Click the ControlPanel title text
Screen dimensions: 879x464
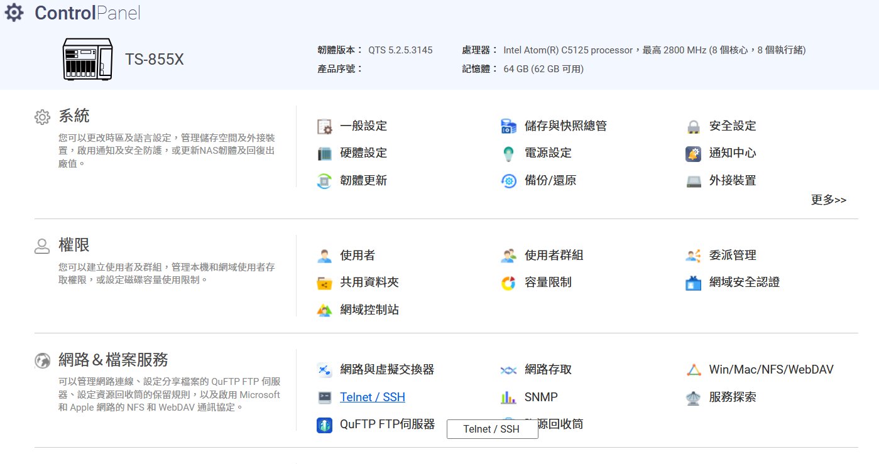(x=87, y=13)
